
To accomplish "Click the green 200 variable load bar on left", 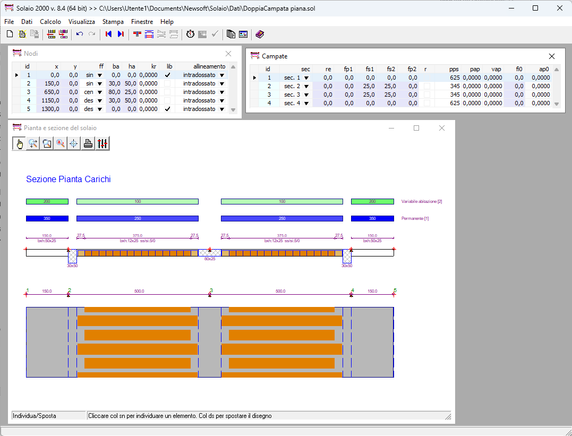I will click(x=47, y=201).
